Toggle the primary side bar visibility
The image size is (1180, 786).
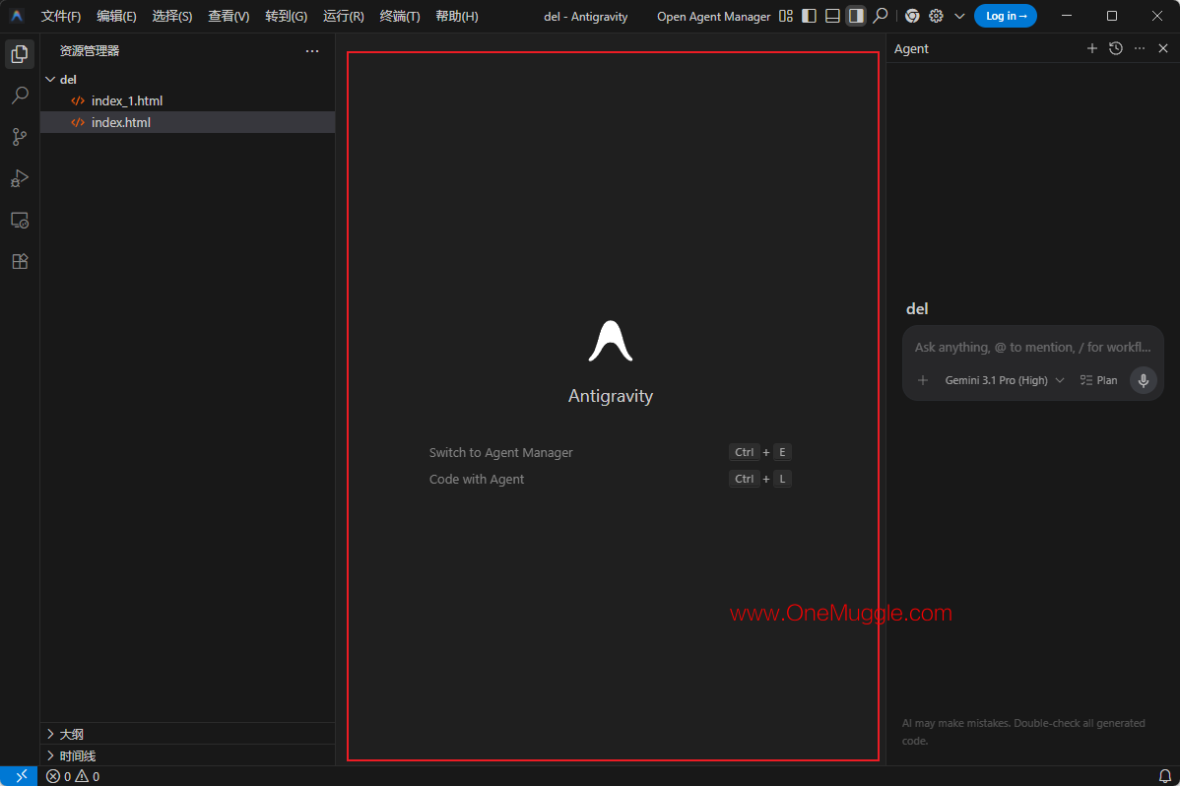click(809, 16)
